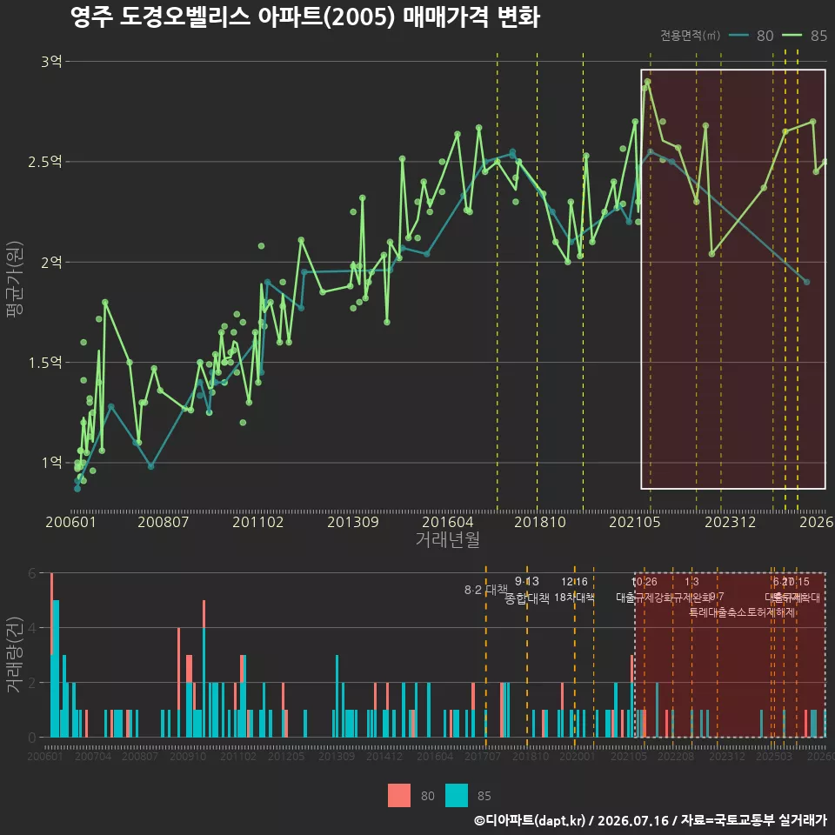The width and height of the screenshot is (835, 835).
Task: Click the '1.5억' y-axis label
Action: pos(45,363)
